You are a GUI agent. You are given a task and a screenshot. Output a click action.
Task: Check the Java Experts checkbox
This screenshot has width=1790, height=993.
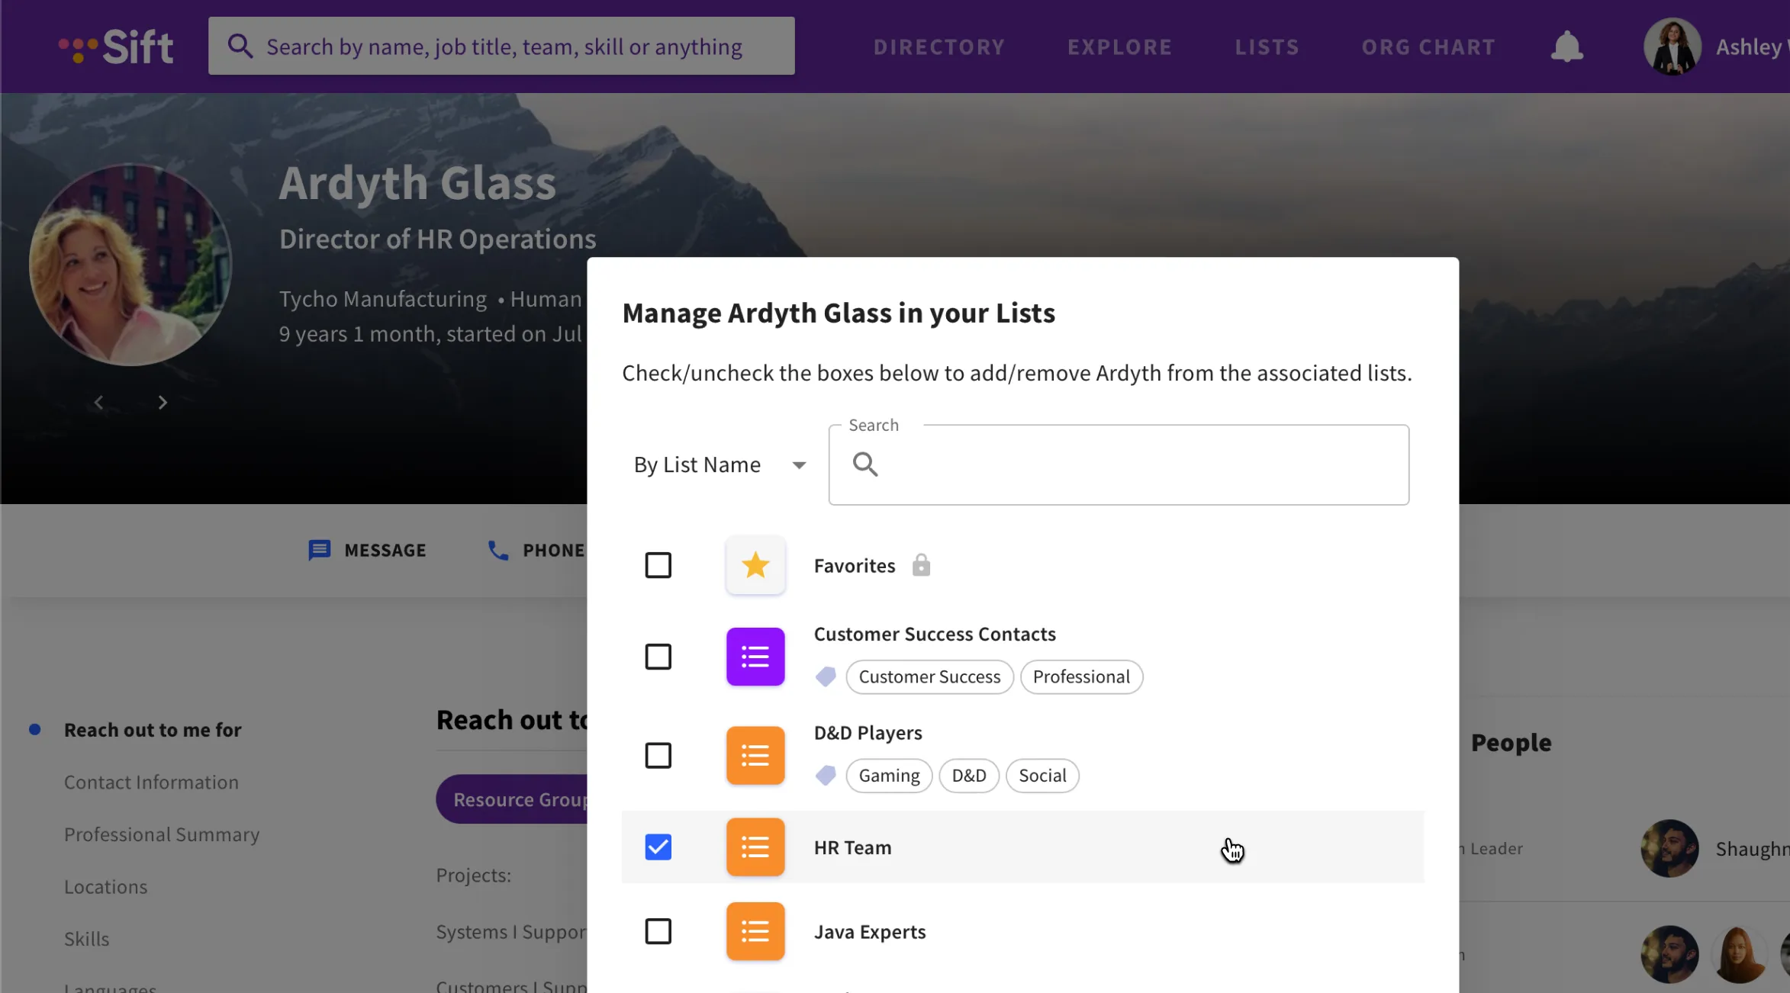pyautogui.click(x=658, y=931)
